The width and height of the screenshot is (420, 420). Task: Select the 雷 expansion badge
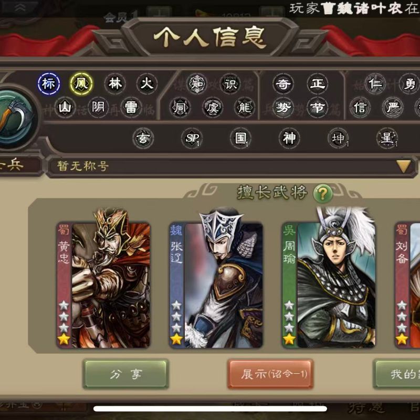point(131,108)
